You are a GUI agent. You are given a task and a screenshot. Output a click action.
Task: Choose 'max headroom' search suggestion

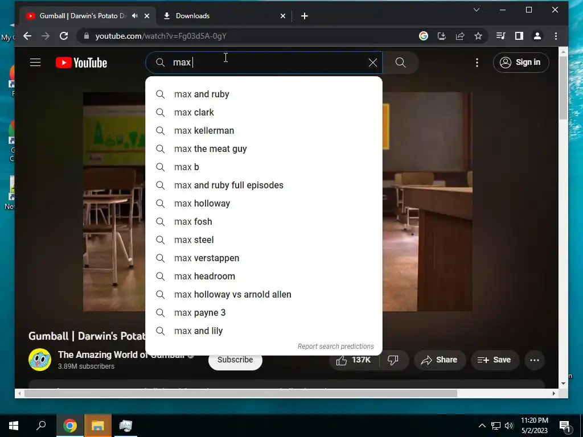tap(264, 276)
